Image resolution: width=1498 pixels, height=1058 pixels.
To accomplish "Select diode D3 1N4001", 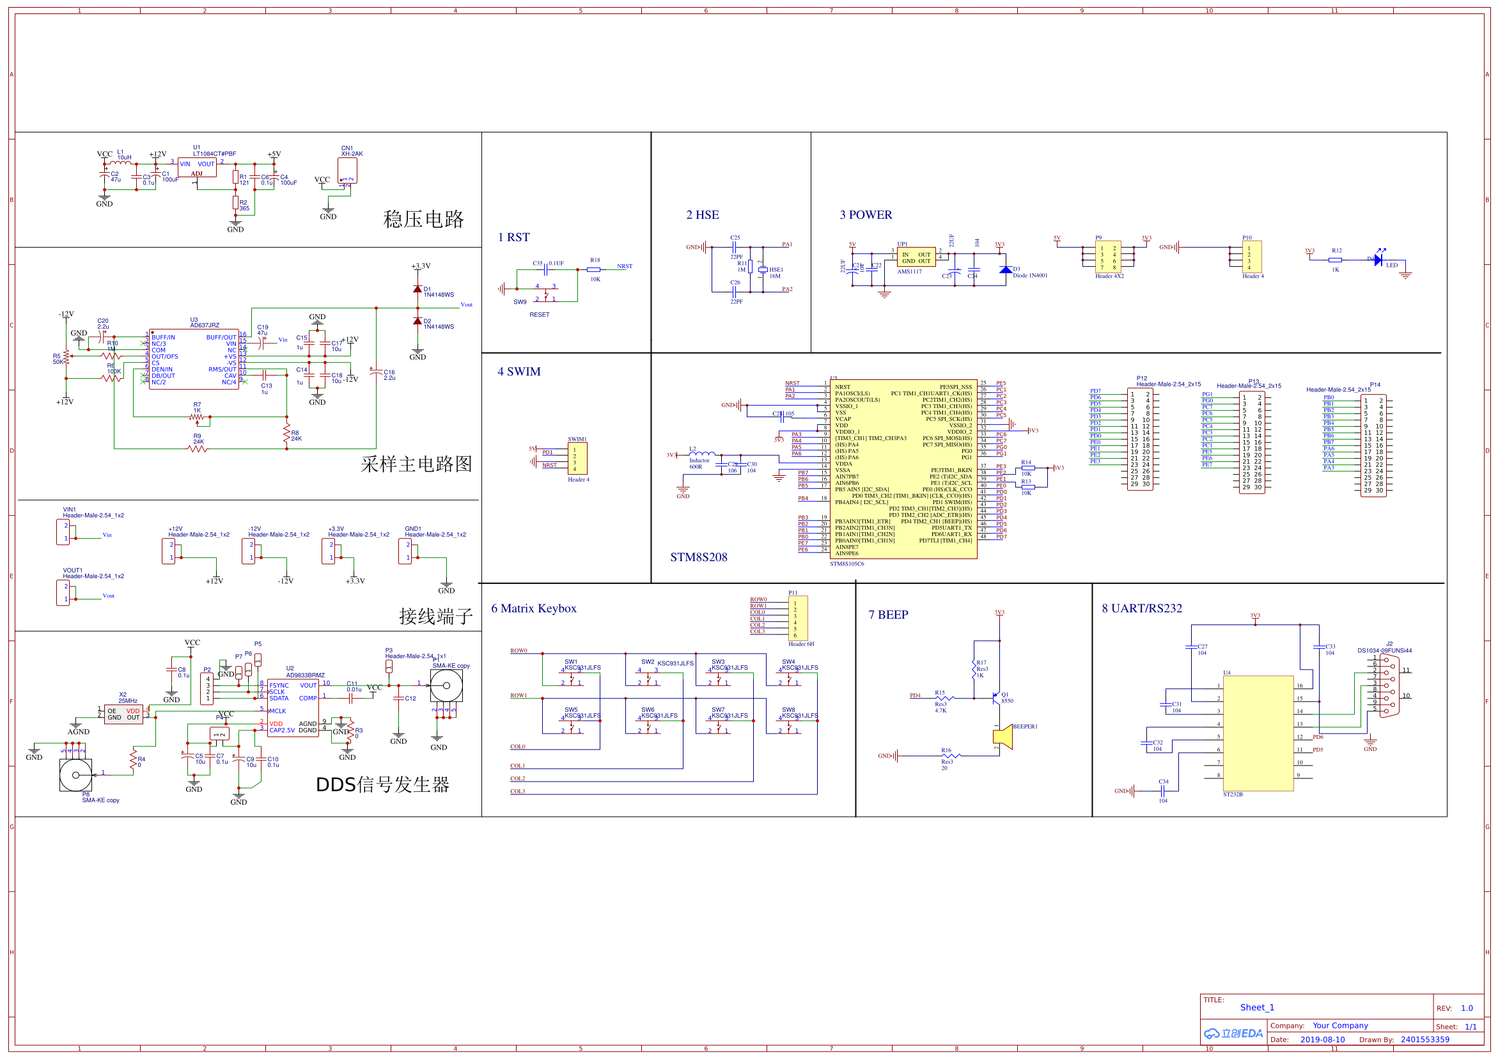I will pos(1006,269).
